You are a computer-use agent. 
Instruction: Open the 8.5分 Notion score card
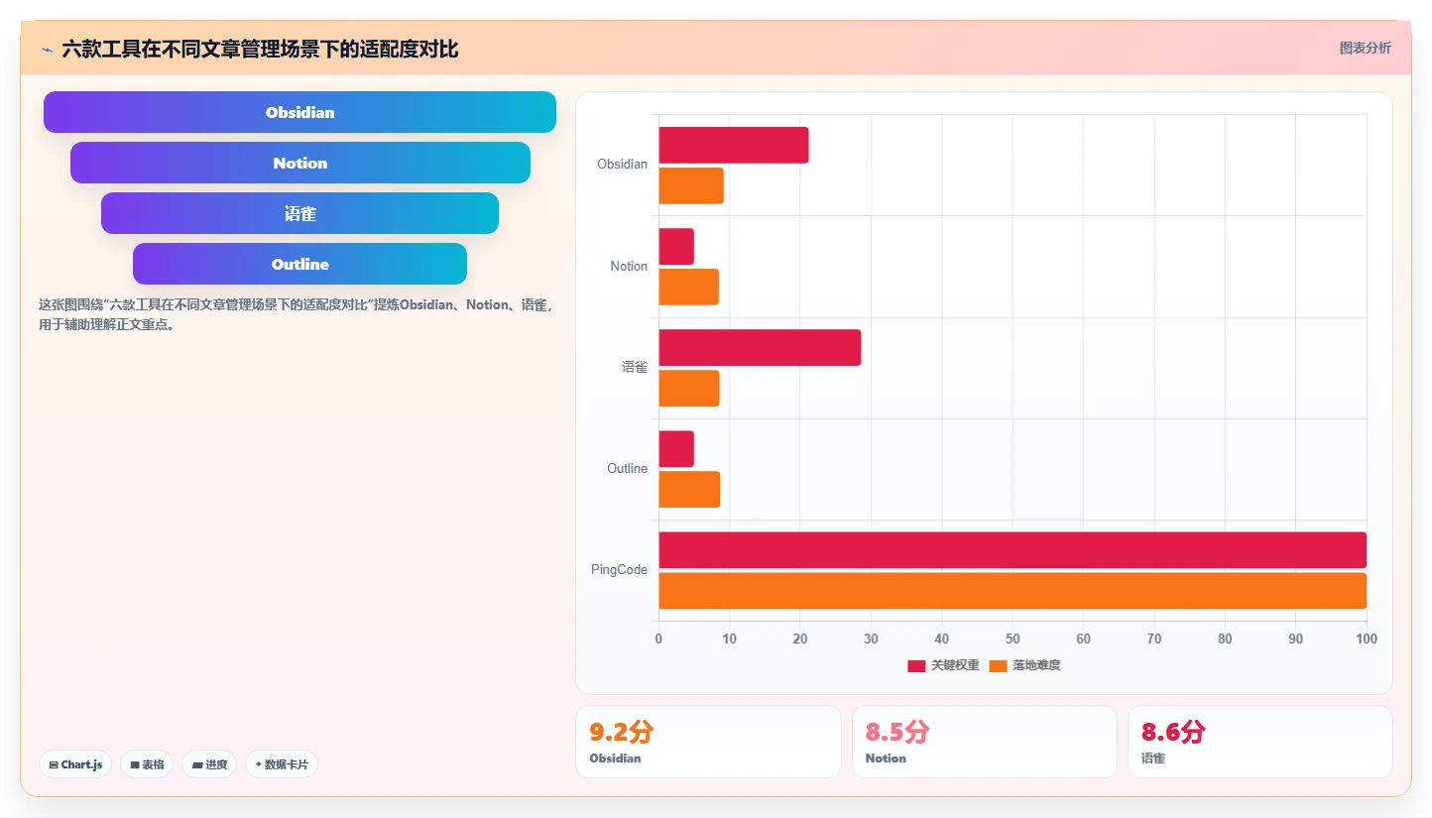[x=984, y=742]
